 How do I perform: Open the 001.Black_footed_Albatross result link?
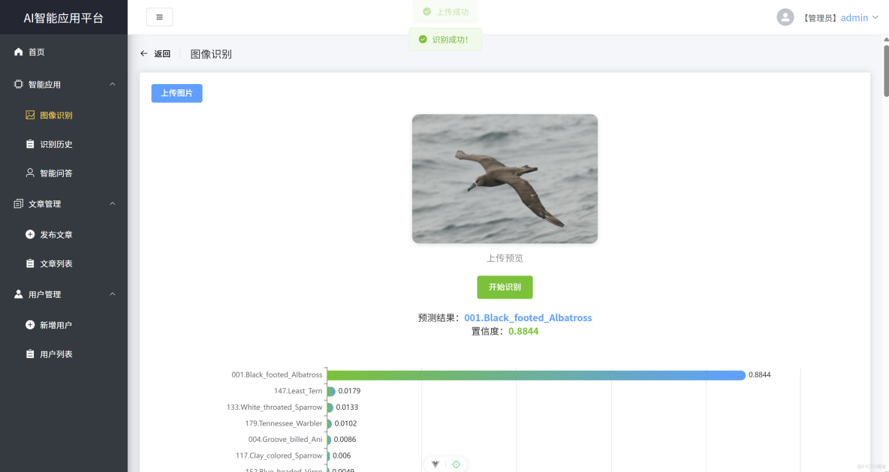coord(528,317)
